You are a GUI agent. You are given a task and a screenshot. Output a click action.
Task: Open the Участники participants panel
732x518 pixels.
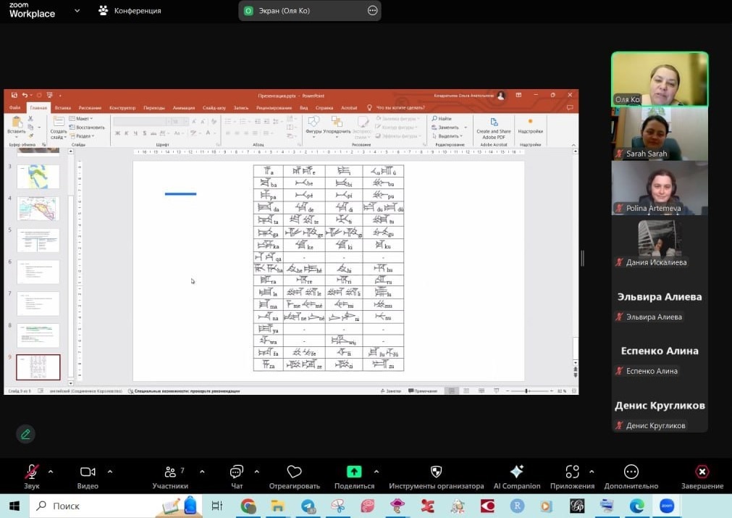click(x=170, y=472)
